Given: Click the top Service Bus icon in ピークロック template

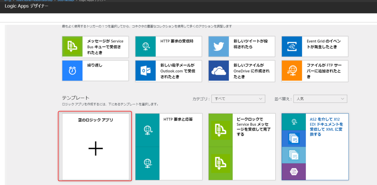Looking at the screenshot, I should click(221, 130).
